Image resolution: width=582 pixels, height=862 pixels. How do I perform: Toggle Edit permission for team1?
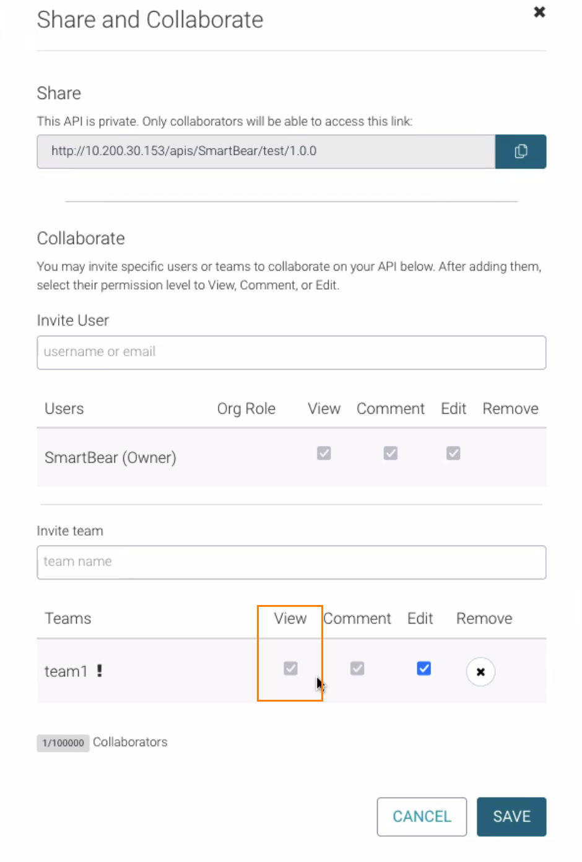coord(423,669)
